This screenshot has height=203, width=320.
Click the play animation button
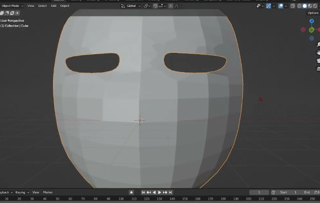pyautogui.click(x=160, y=192)
